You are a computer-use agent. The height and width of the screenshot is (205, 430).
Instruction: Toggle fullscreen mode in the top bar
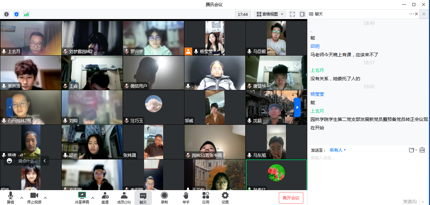(x=292, y=14)
